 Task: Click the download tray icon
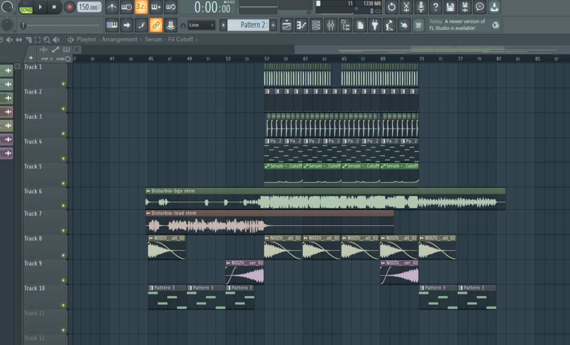pos(495,7)
